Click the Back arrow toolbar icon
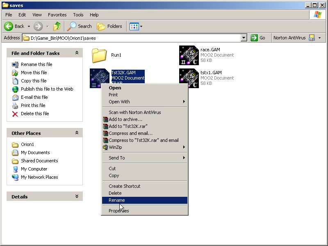Viewport: 328px width, 246px height. tap(9, 26)
